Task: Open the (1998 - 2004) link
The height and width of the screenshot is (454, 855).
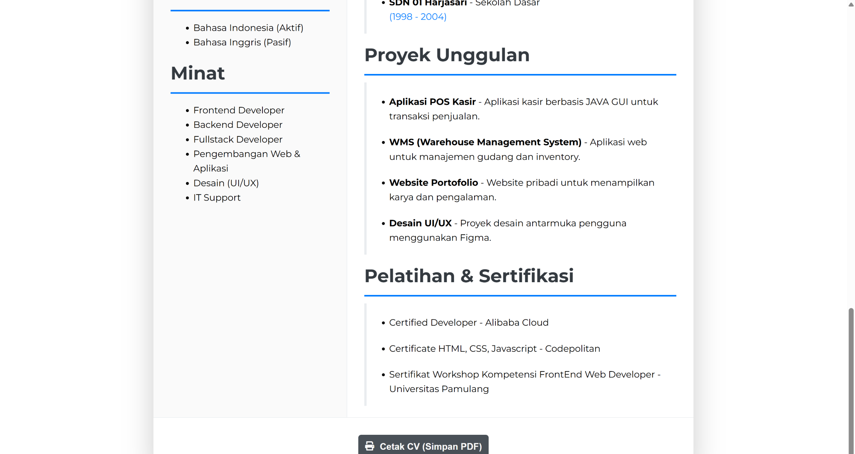Action: (x=418, y=16)
